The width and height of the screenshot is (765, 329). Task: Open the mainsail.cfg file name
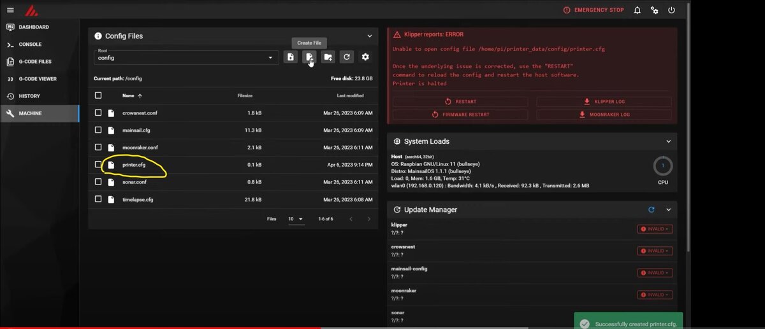tap(136, 130)
